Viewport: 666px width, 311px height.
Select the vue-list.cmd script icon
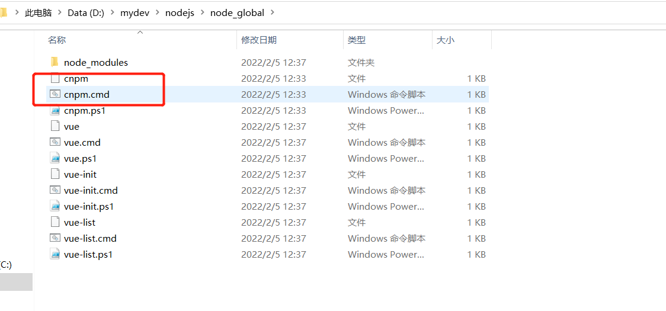(55, 238)
